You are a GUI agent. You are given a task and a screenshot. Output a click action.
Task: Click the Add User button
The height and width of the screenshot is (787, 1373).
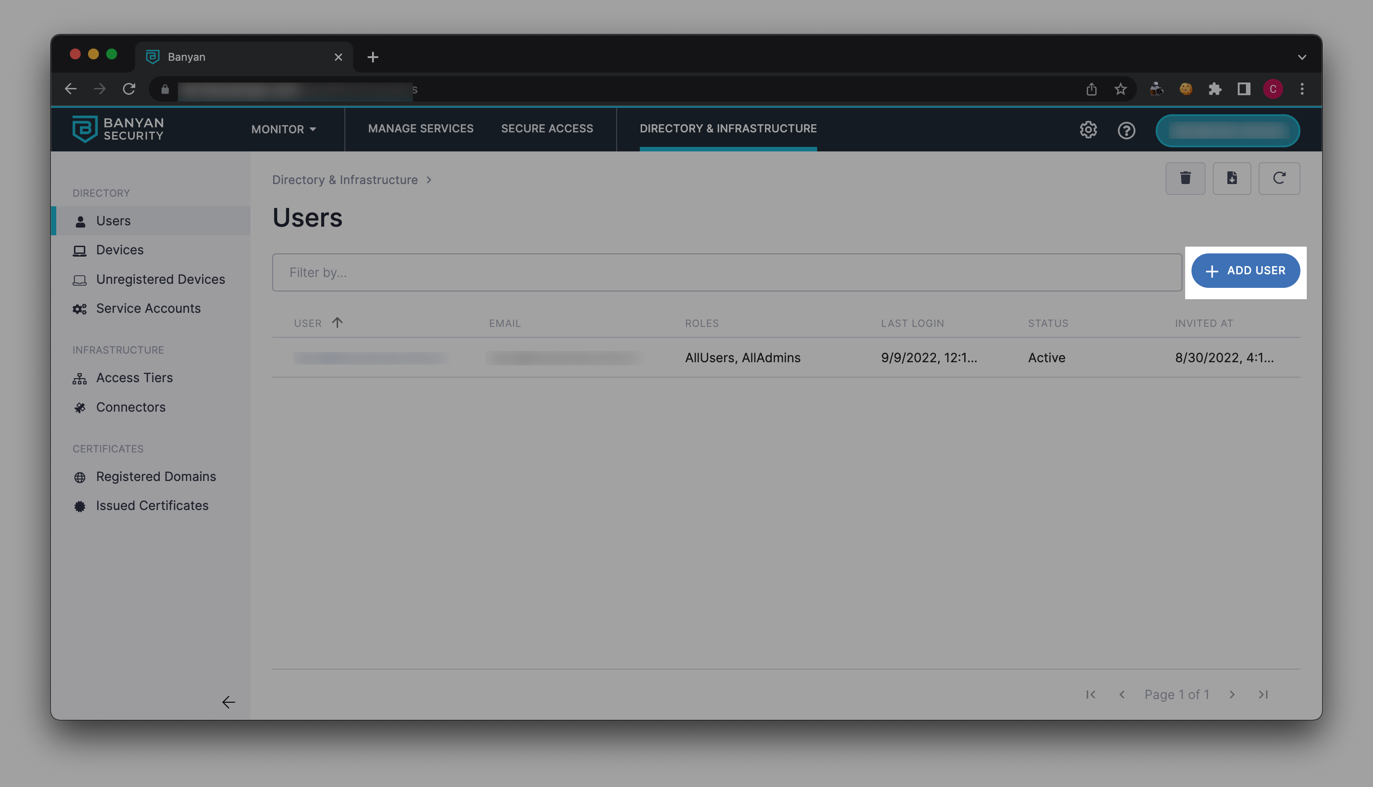click(1246, 271)
